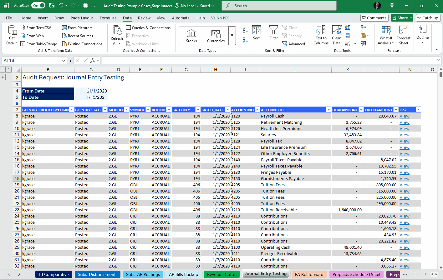Open Get Data menu

pos(12,35)
